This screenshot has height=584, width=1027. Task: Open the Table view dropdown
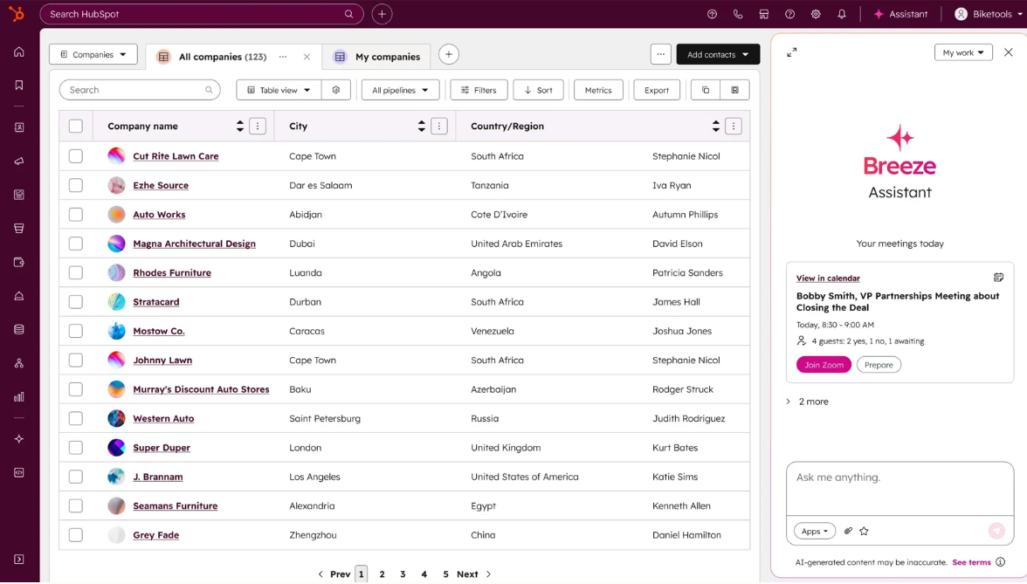point(278,89)
